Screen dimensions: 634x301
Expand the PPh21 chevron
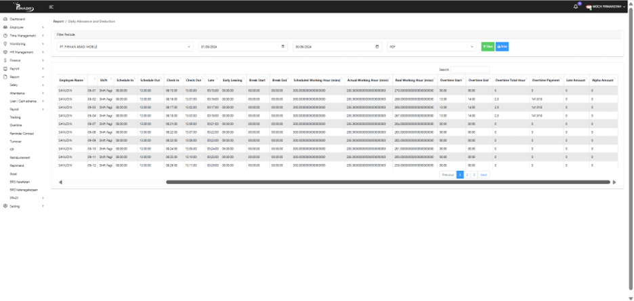tap(43, 198)
